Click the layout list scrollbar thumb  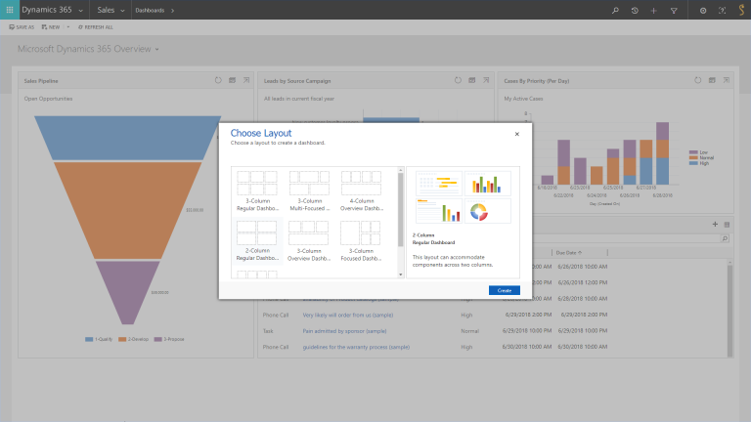tap(400, 210)
